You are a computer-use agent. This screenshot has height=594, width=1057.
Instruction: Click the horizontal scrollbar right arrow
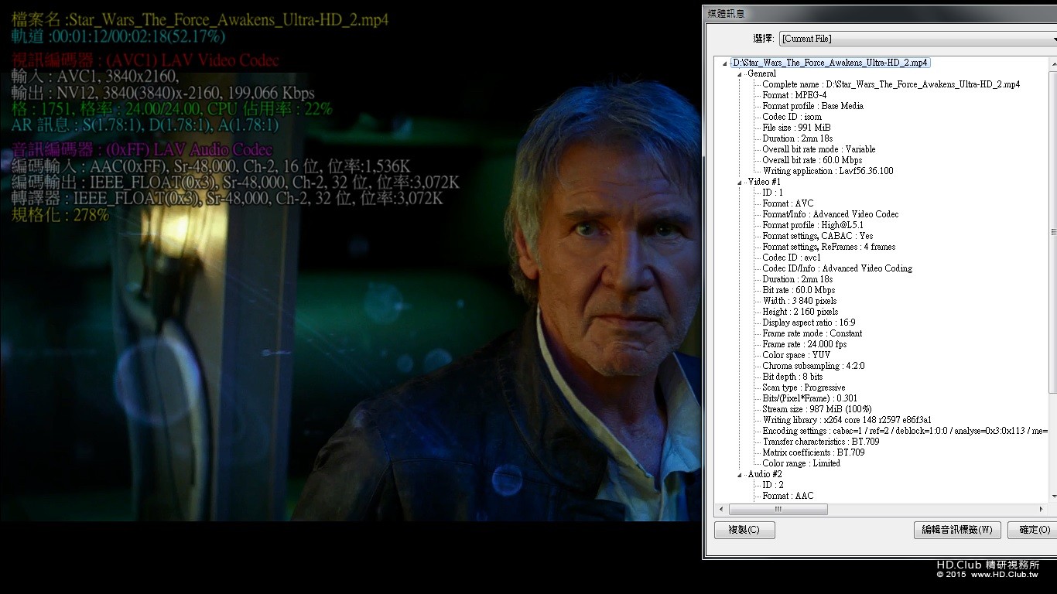point(1042,509)
